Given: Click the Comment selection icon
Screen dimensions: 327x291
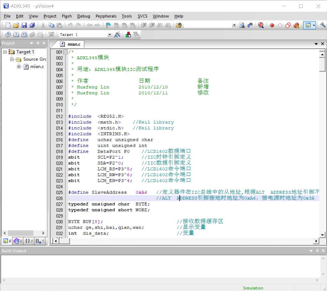Looking at the screenshot, I should coord(160,25).
